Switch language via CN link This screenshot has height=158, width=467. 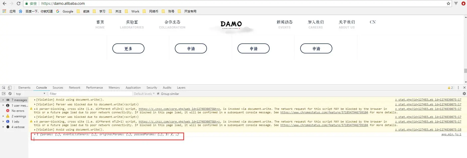(373, 22)
